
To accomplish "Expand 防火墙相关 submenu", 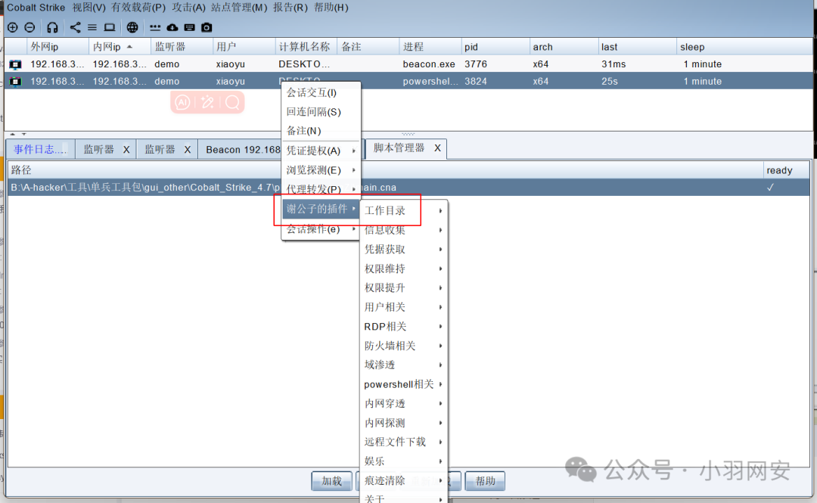I will (x=404, y=346).
